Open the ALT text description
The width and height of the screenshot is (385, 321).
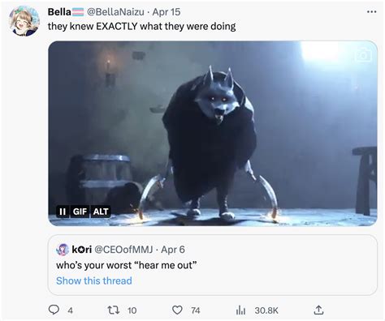point(101,212)
